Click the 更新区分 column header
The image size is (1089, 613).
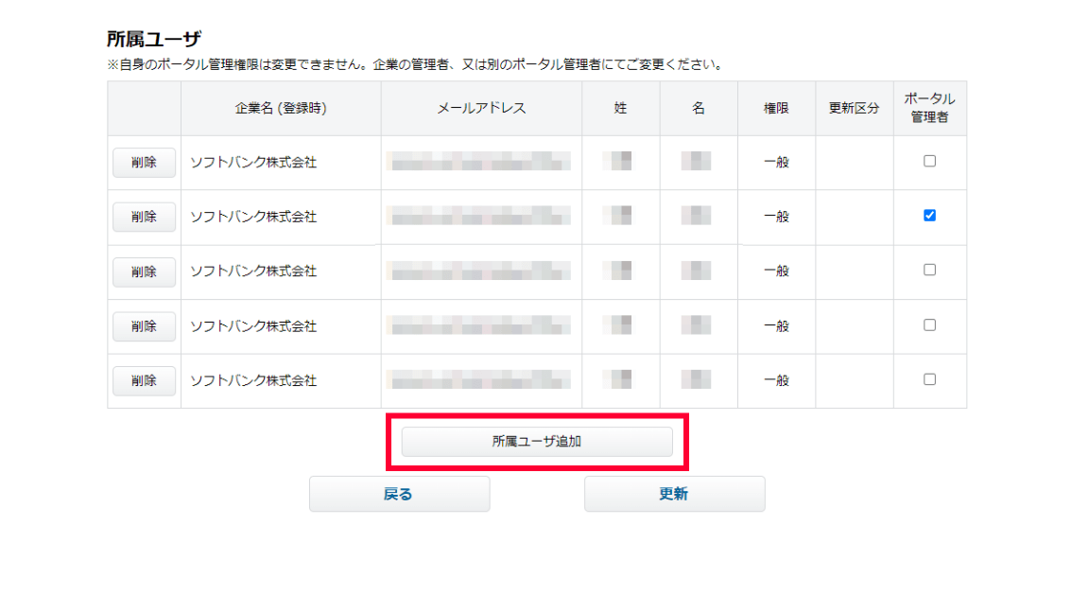854,108
